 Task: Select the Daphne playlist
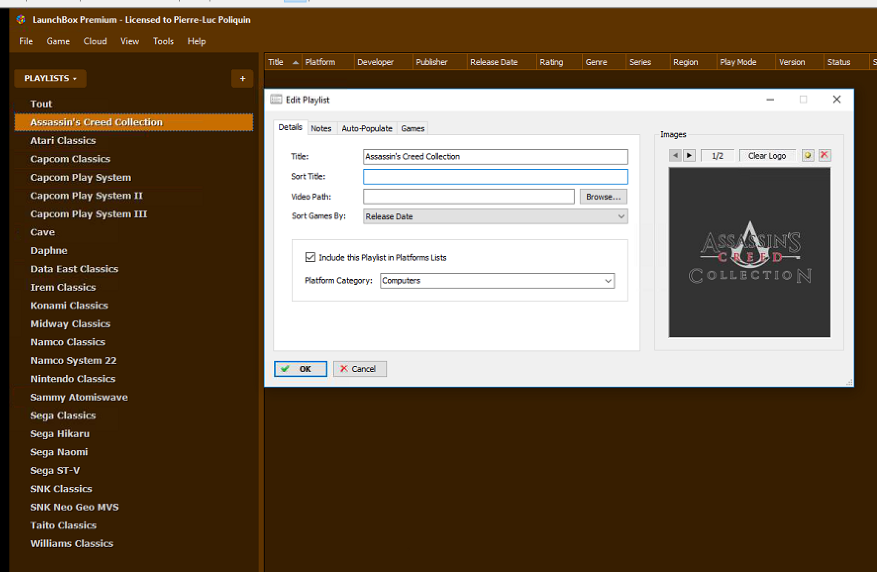point(134,251)
